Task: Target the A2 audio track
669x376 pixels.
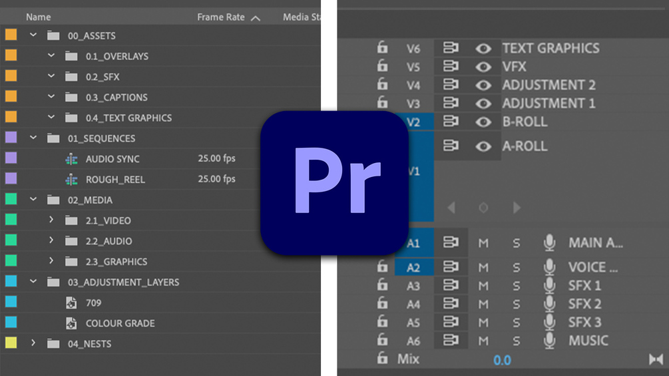Action: point(414,268)
